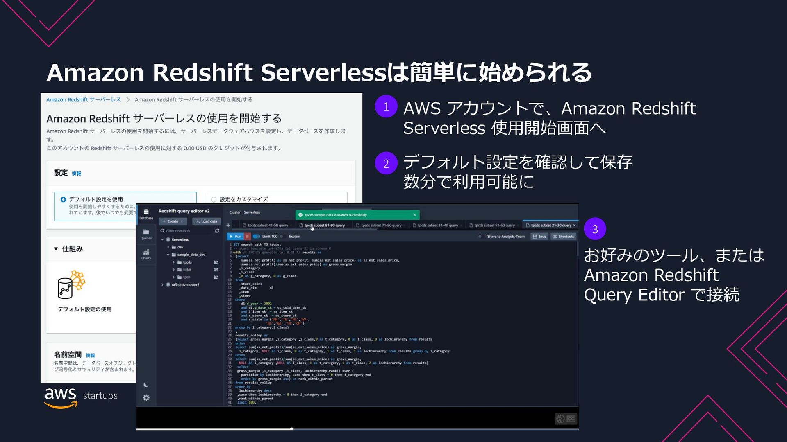787x442 pixels.
Task: Dismiss the green success notification
Action: point(414,215)
